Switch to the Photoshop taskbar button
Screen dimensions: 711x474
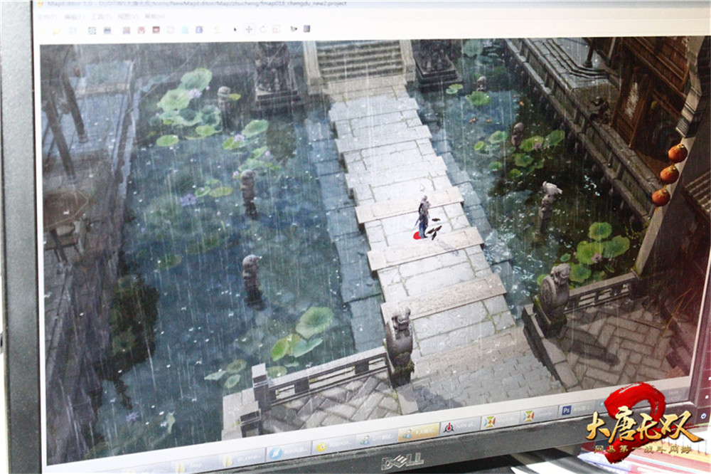pyautogui.click(x=577, y=409)
